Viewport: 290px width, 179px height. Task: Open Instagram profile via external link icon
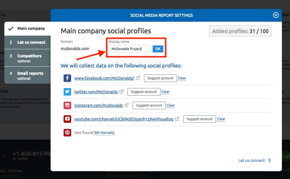click(127, 105)
